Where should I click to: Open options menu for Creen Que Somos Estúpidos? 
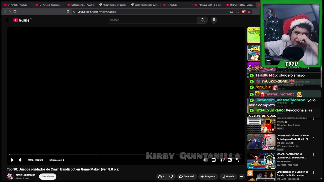(313, 118)
